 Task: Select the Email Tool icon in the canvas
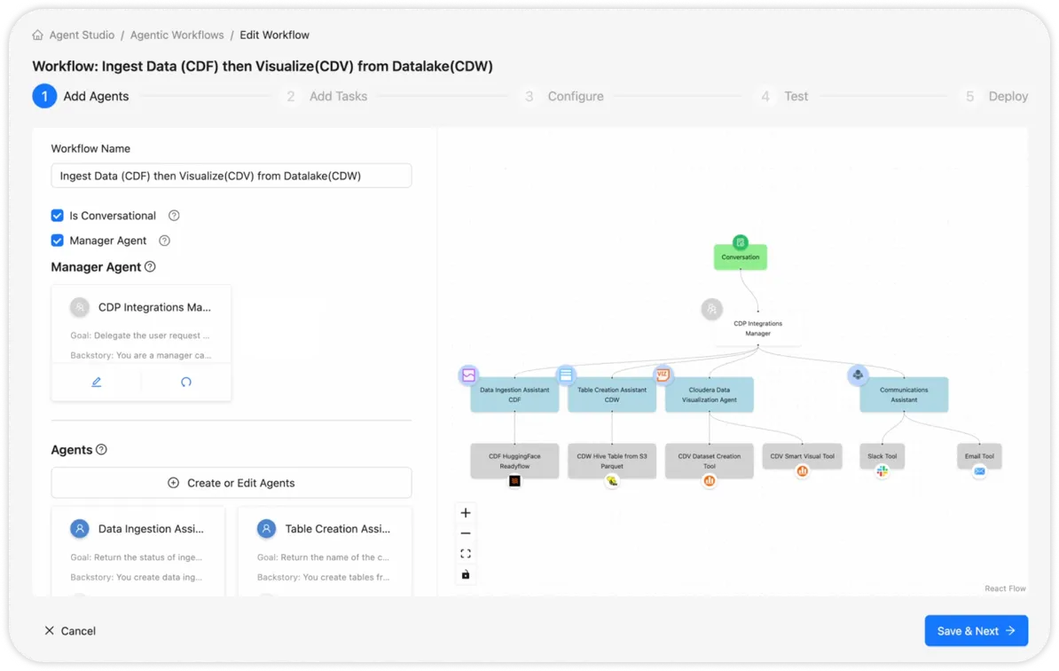coord(978,471)
